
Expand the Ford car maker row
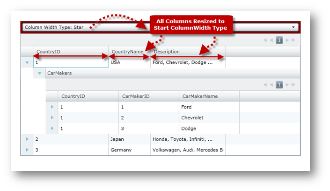[x=52, y=107]
